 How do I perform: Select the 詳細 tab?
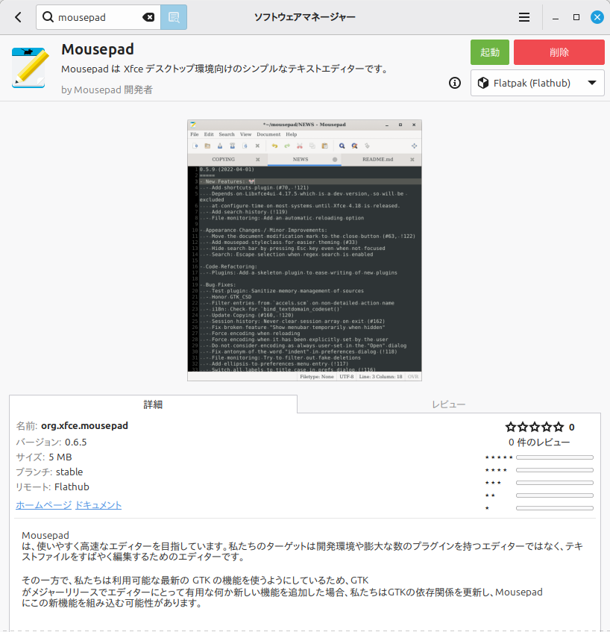[153, 404]
